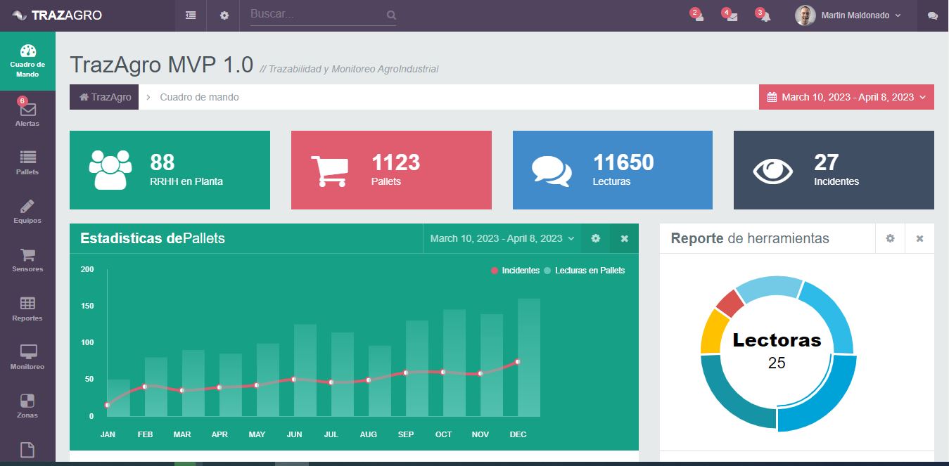Open Equipos in the sidebar
Viewport: 949px width, 466px height.
(27, 212)
